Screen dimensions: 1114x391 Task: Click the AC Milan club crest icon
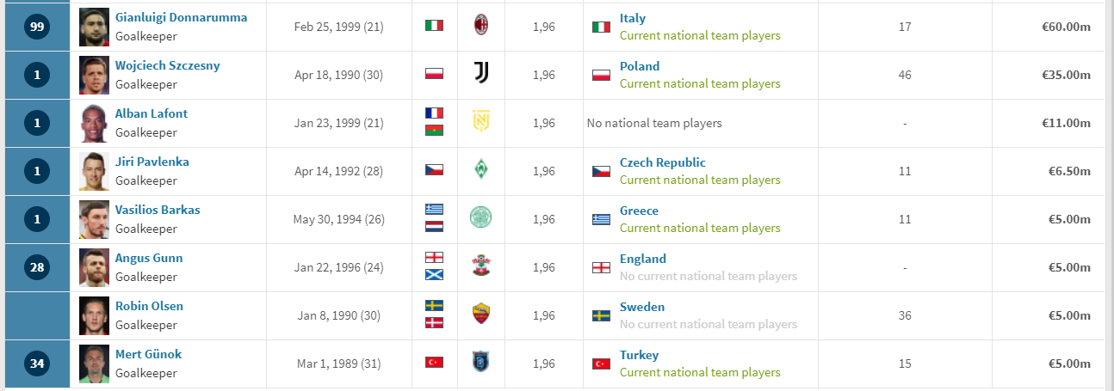point(480,26)
